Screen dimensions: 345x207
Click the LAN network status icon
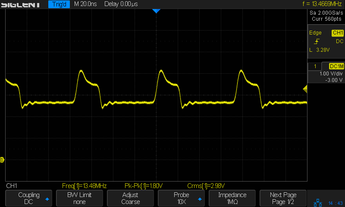(318, 202)
